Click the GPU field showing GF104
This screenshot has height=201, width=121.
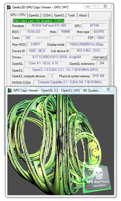94,25
